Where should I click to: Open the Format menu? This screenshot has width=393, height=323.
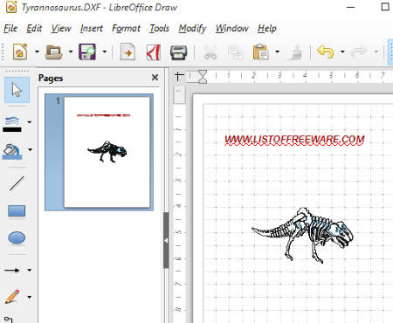(126, 29)
